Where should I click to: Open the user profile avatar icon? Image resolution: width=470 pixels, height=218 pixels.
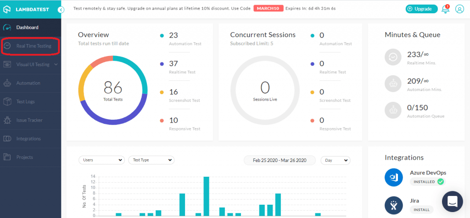459,9
